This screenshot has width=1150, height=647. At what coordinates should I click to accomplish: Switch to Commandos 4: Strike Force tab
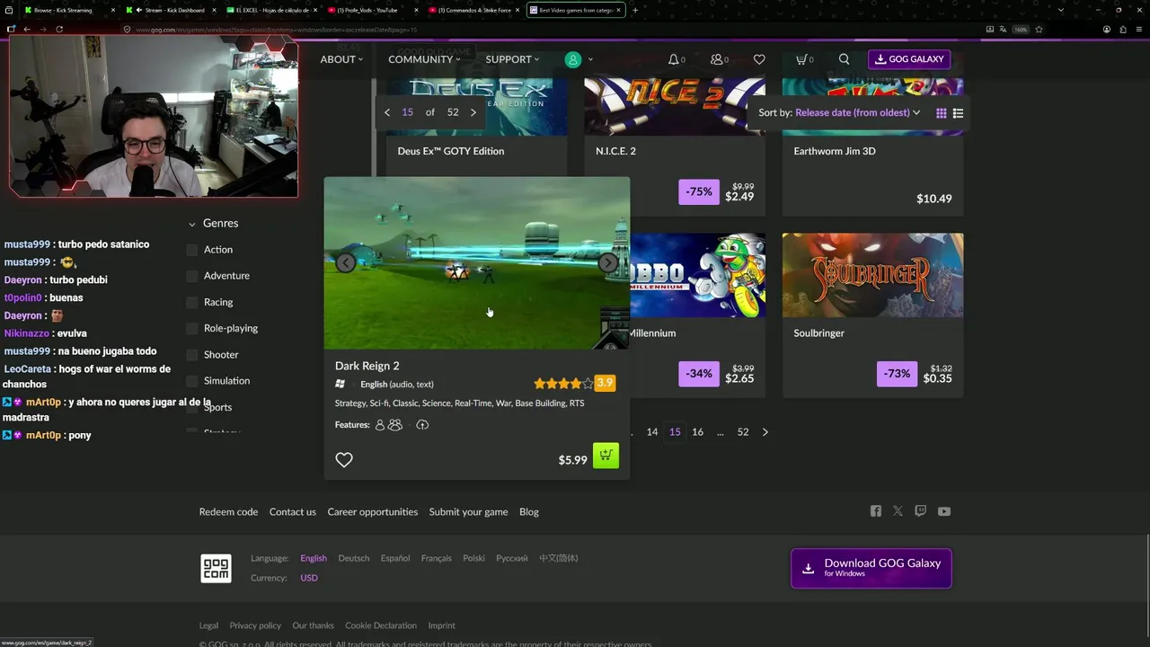click(474, 10)
